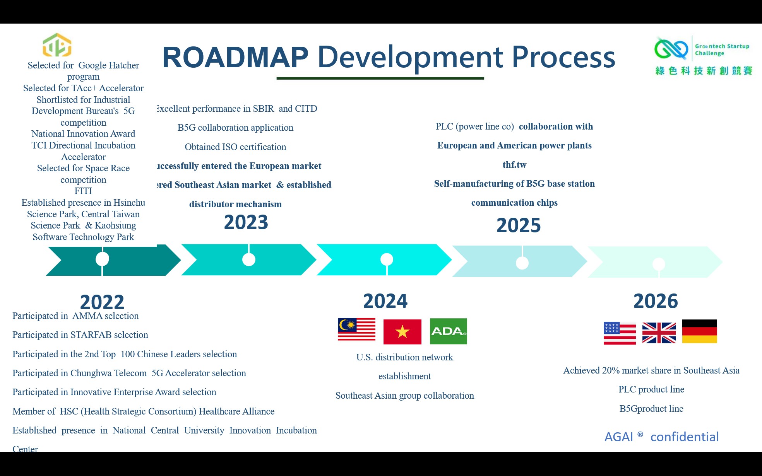The width and height of the screenshot is (762, 476).
Task: Click the Germany flag icon
Action: point(699,331)
